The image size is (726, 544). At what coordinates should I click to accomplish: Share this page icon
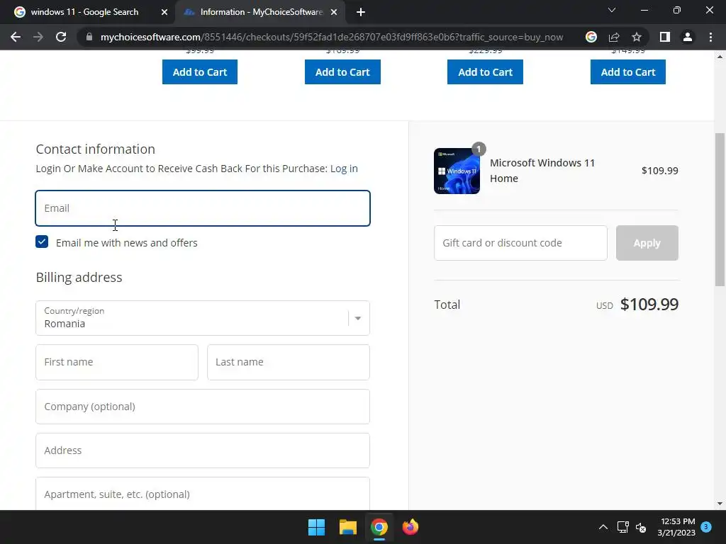614,37
